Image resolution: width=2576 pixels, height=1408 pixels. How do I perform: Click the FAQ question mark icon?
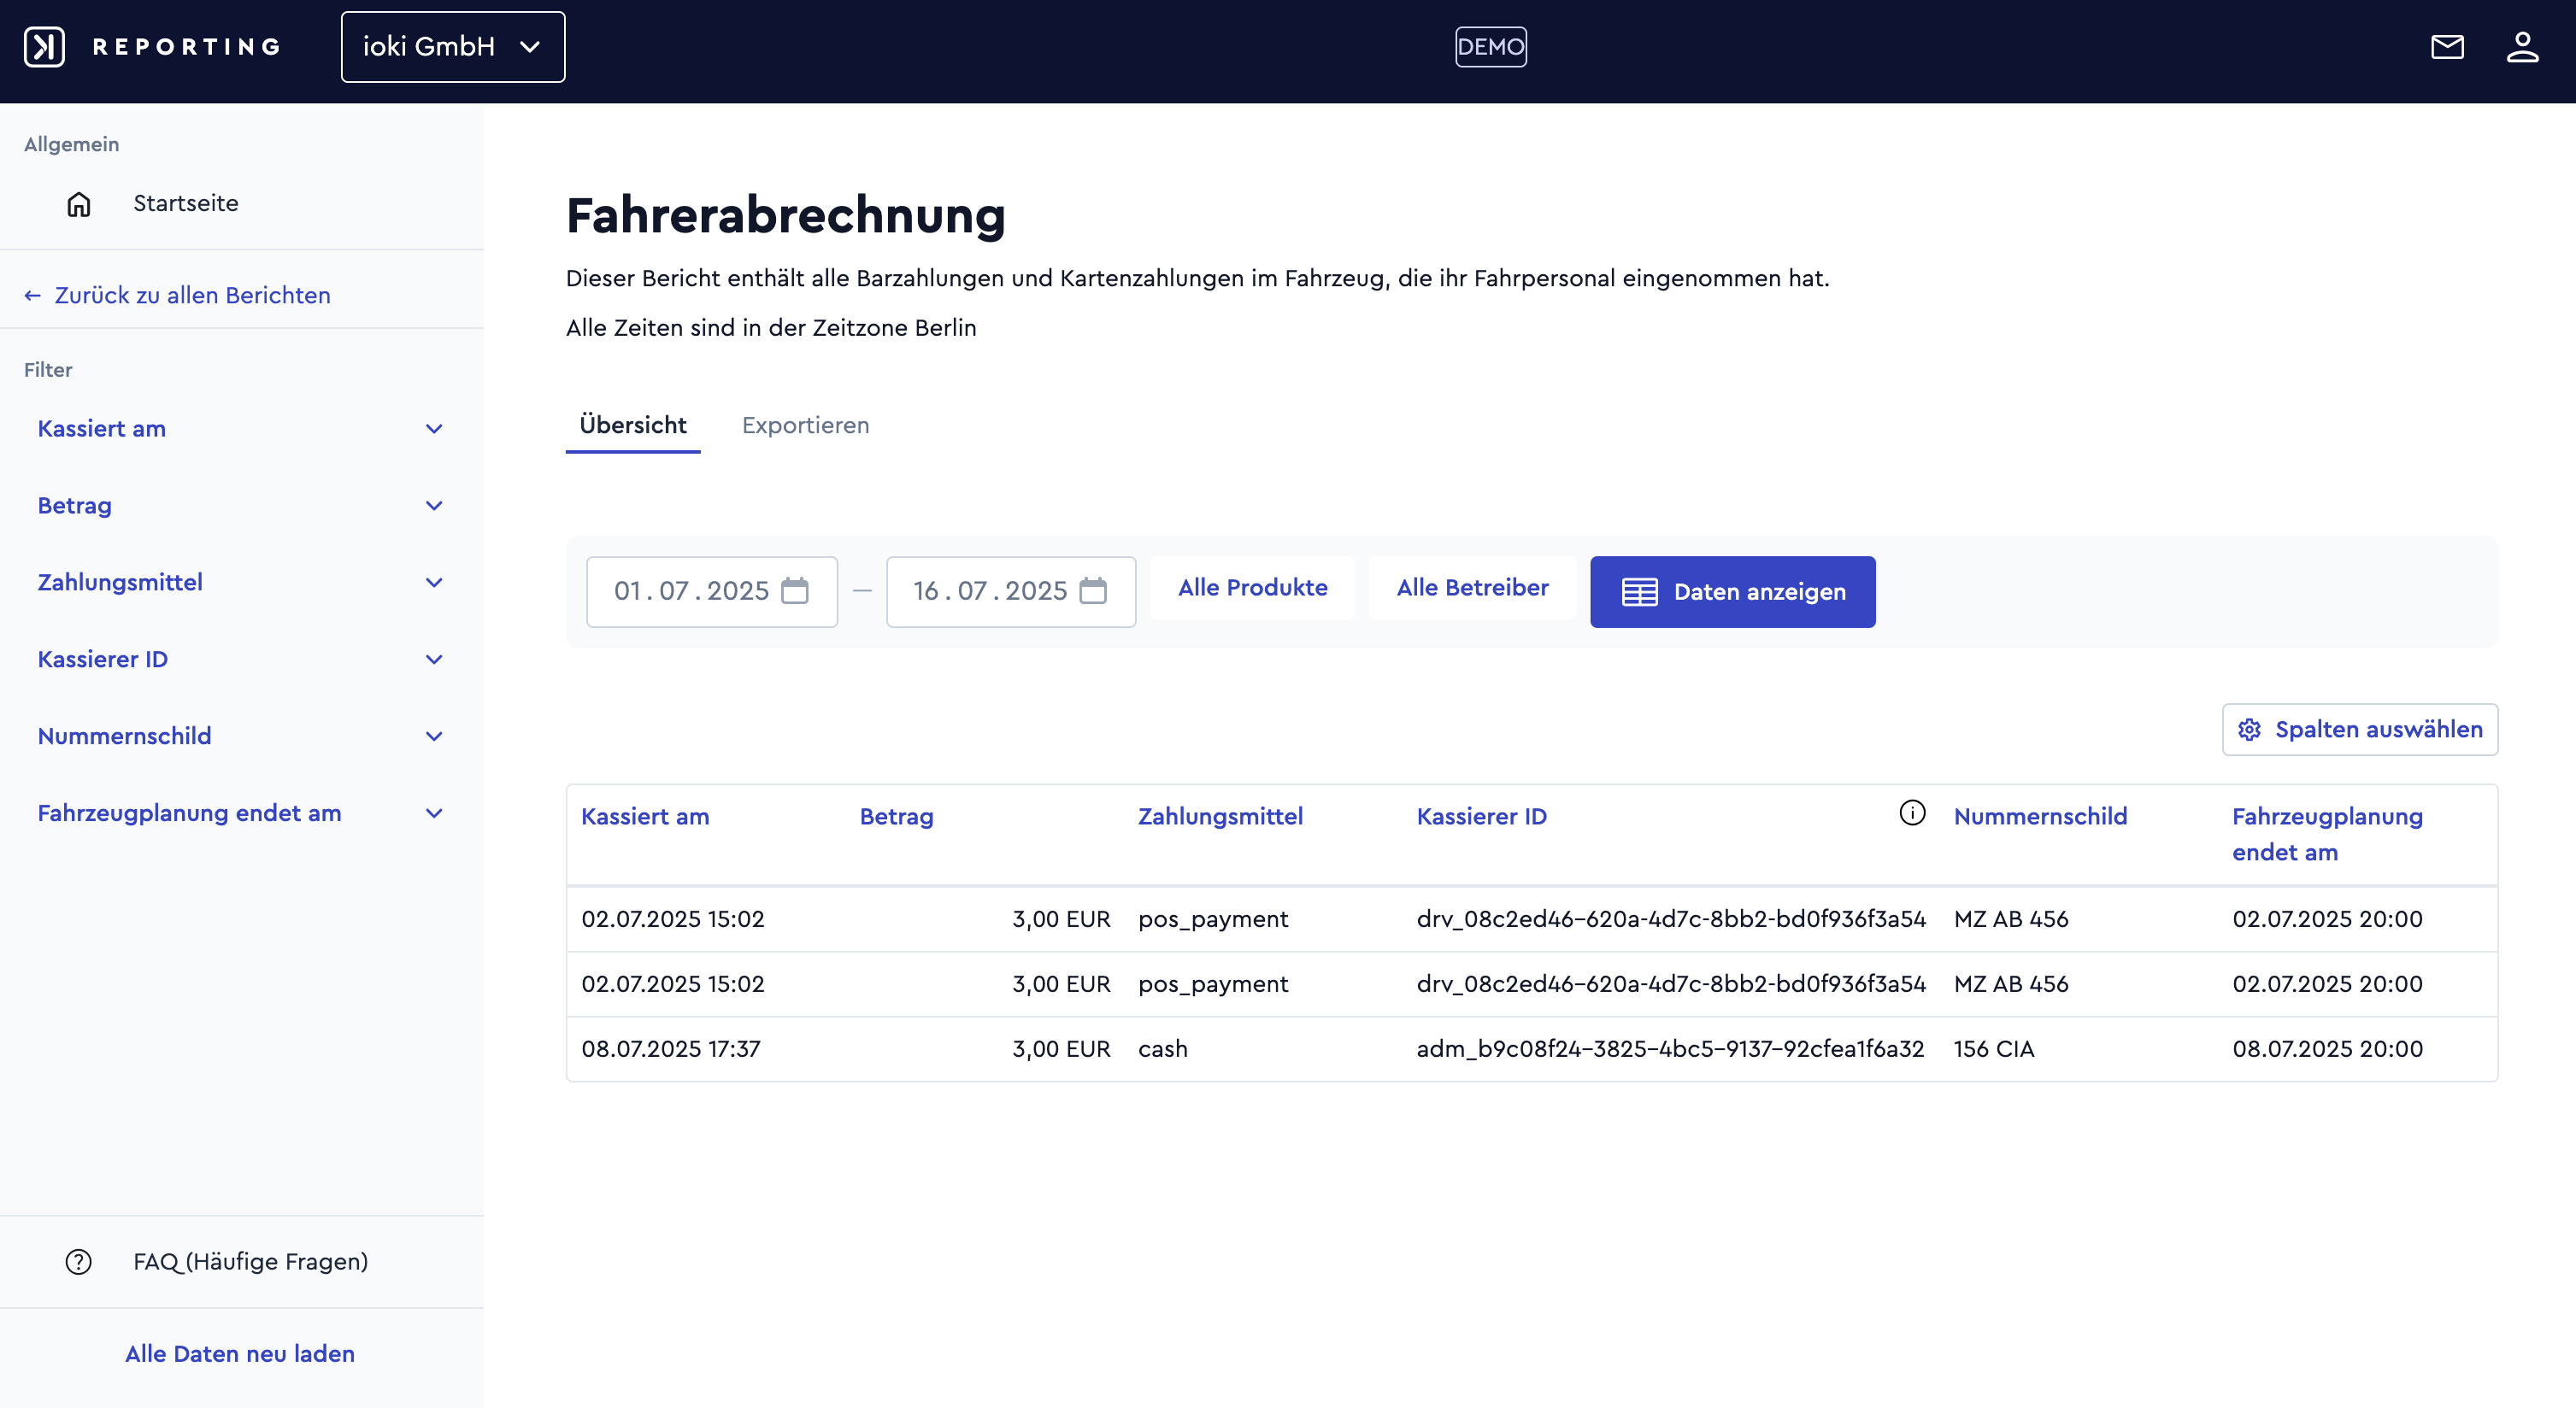79,1261
